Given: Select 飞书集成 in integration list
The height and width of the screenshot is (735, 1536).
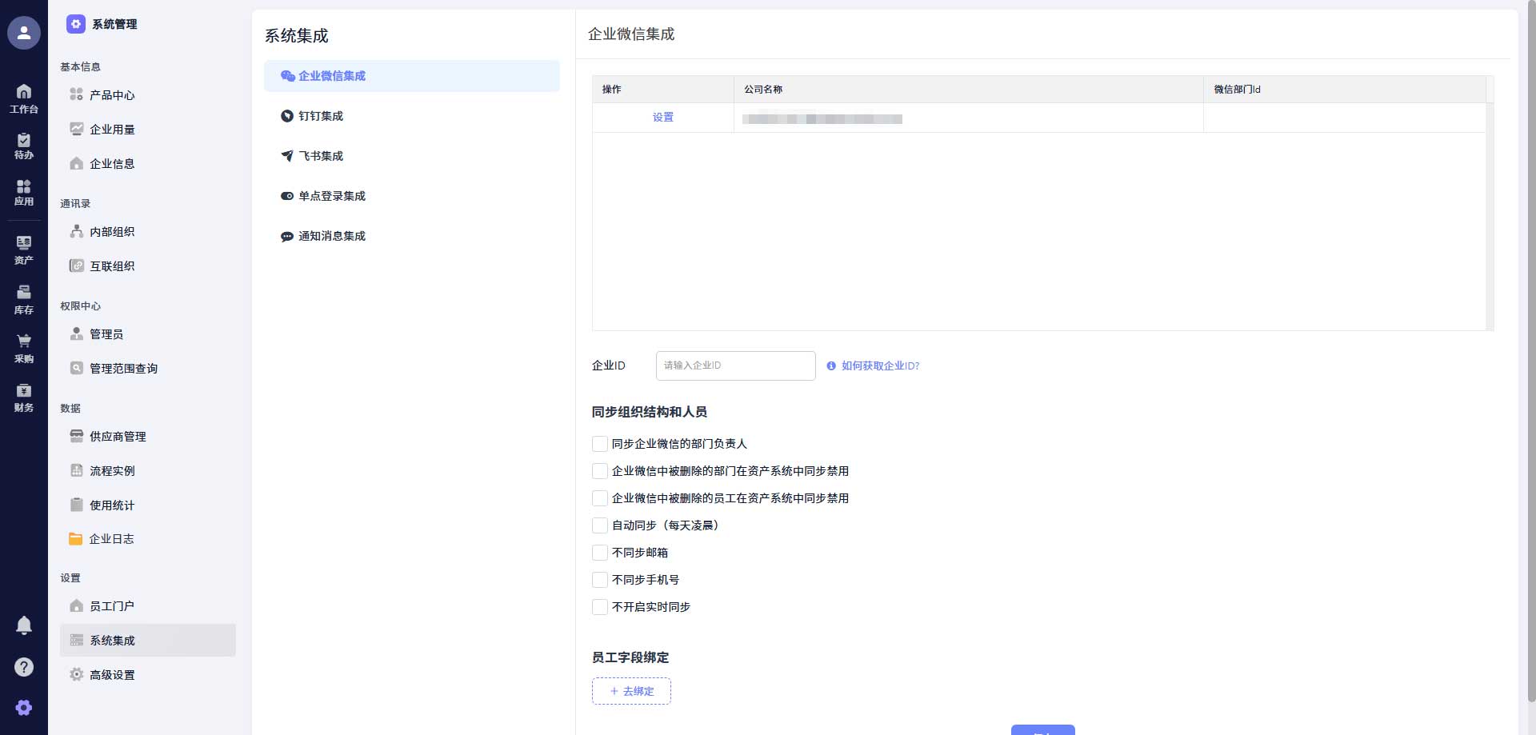Looking at the screenshot, I should (x=412, y=156).
